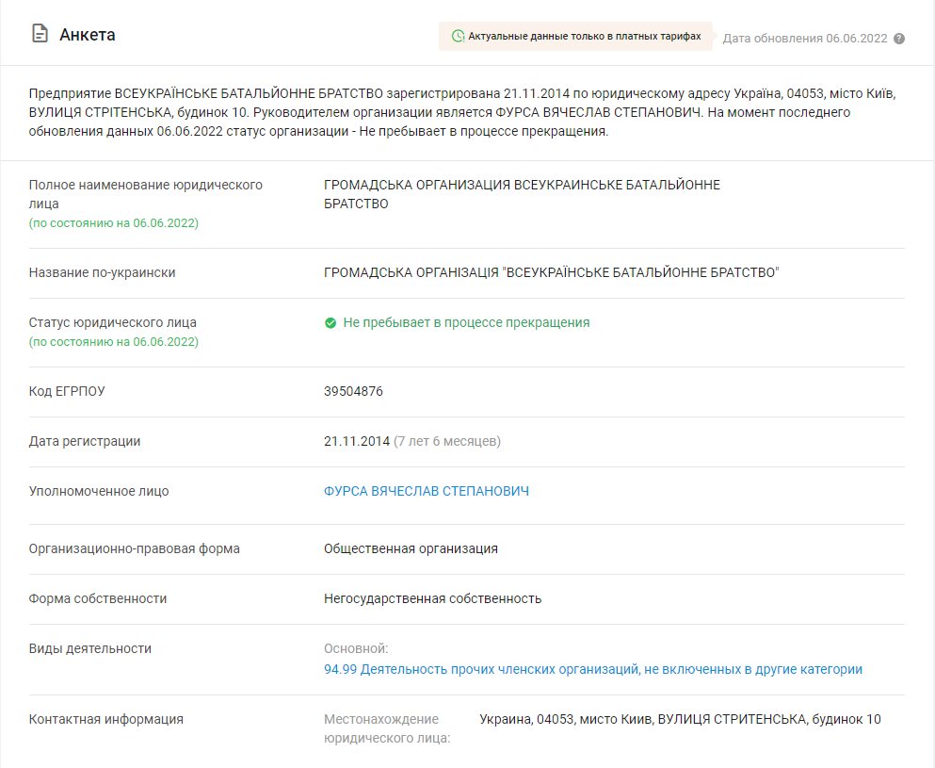The image size is (935, 768).
Task: Click the green checkmark status icon
Action: [x=330, y=322]
